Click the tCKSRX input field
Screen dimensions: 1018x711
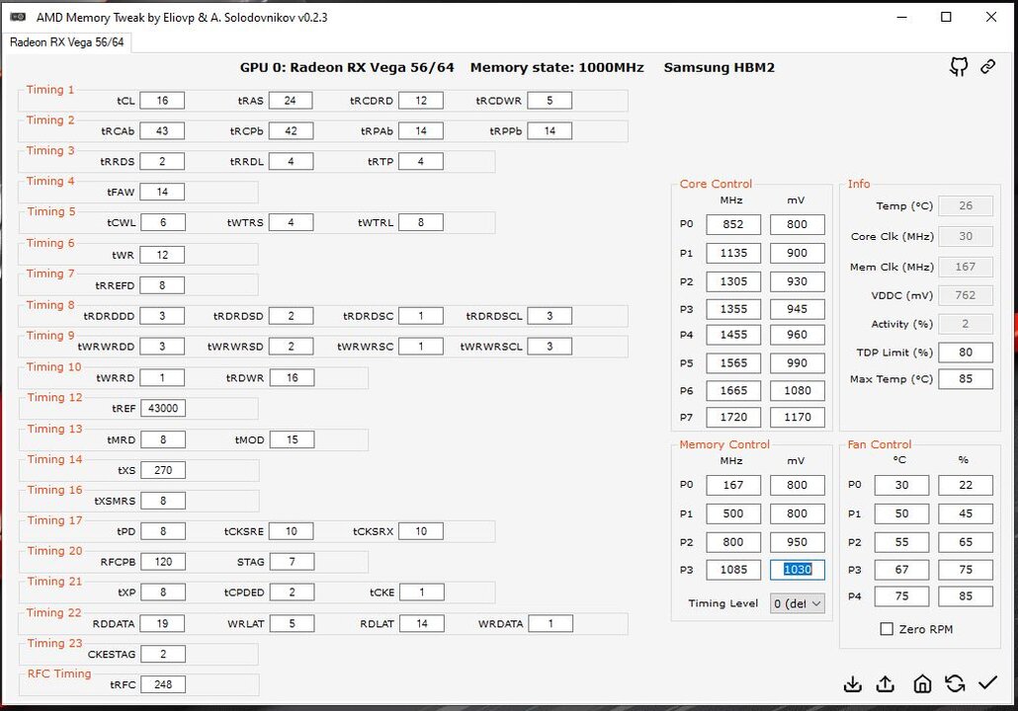point(421,531)
